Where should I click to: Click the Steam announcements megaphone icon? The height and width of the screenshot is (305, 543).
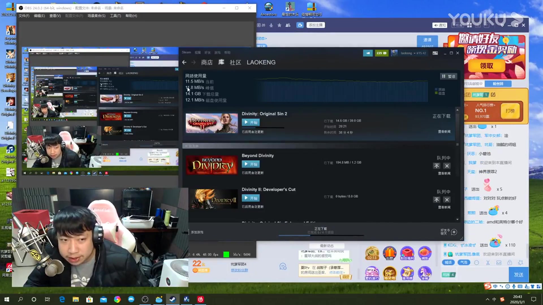coord(368,53)
